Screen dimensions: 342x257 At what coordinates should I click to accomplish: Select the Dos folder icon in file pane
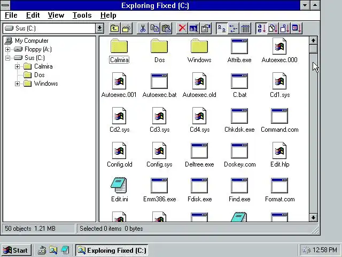point(159,46)
